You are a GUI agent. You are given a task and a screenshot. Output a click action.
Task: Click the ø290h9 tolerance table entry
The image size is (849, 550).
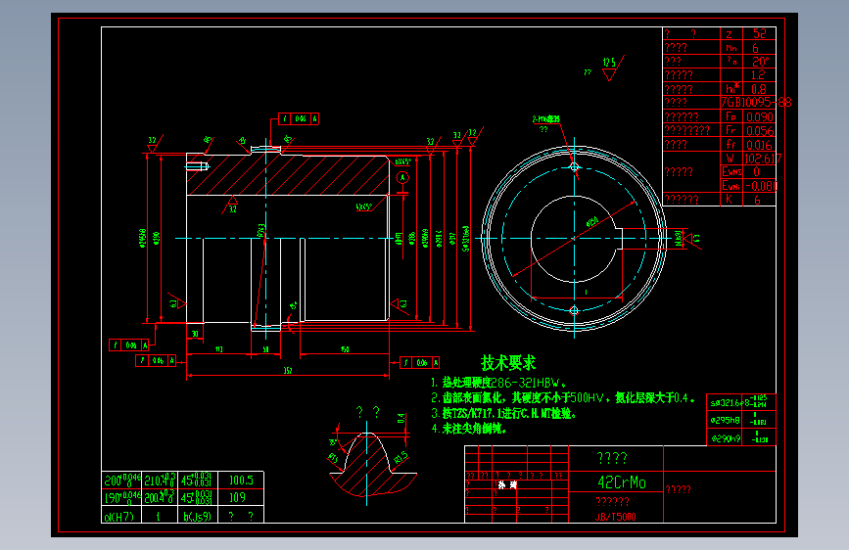coord(726,437)
